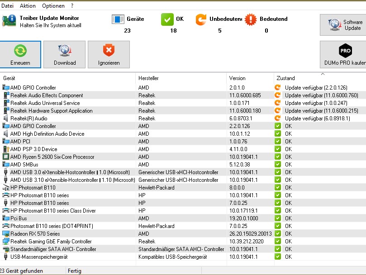
Task: Select AMD GPIO Controller version 2.2.0.126 row
Action: click(183, 126)
